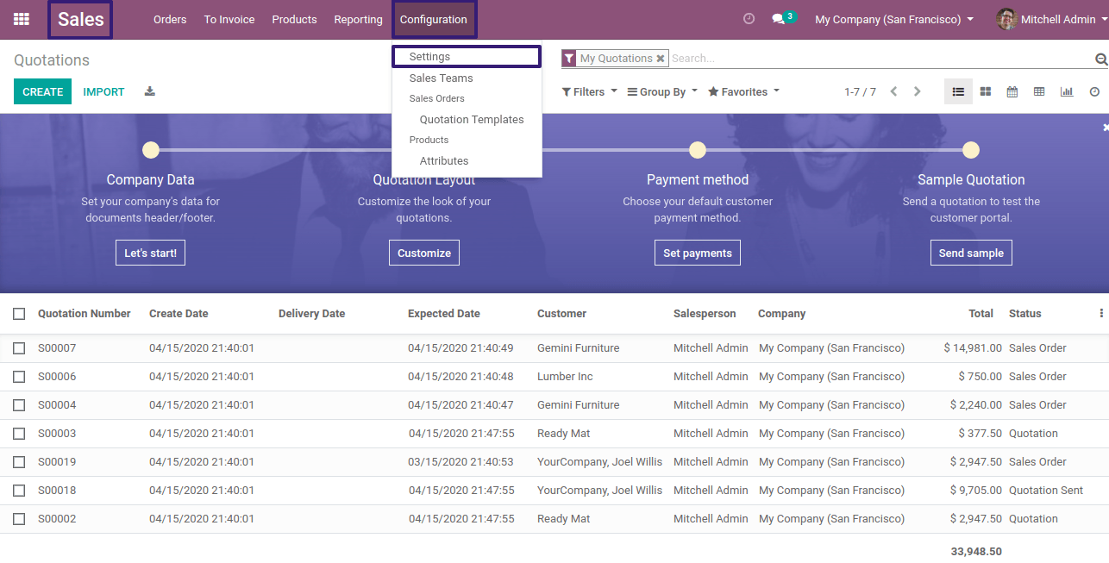The image size is (1109, 563).
Task: Click the Let's start! button
Action: 151,253
